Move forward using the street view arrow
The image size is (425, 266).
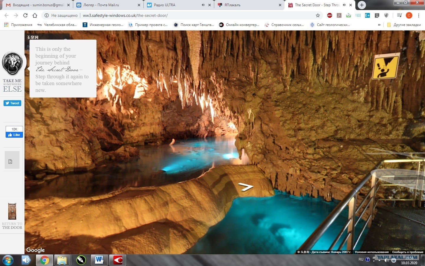pyautogui.click(x=246, y=187)
